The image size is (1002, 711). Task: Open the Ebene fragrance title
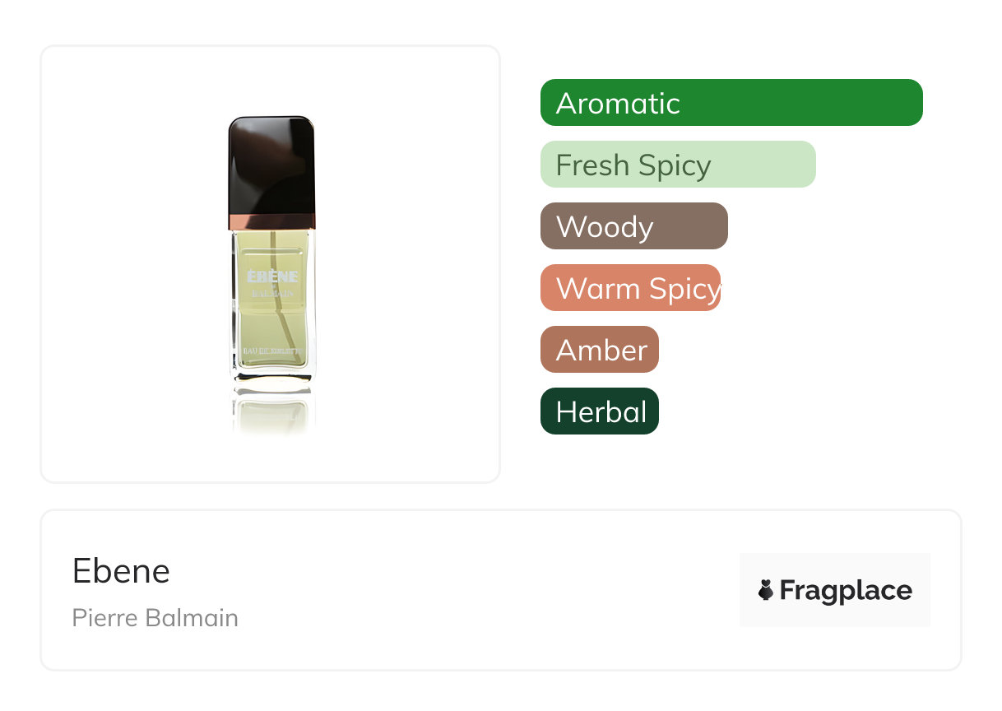[121, 570]
